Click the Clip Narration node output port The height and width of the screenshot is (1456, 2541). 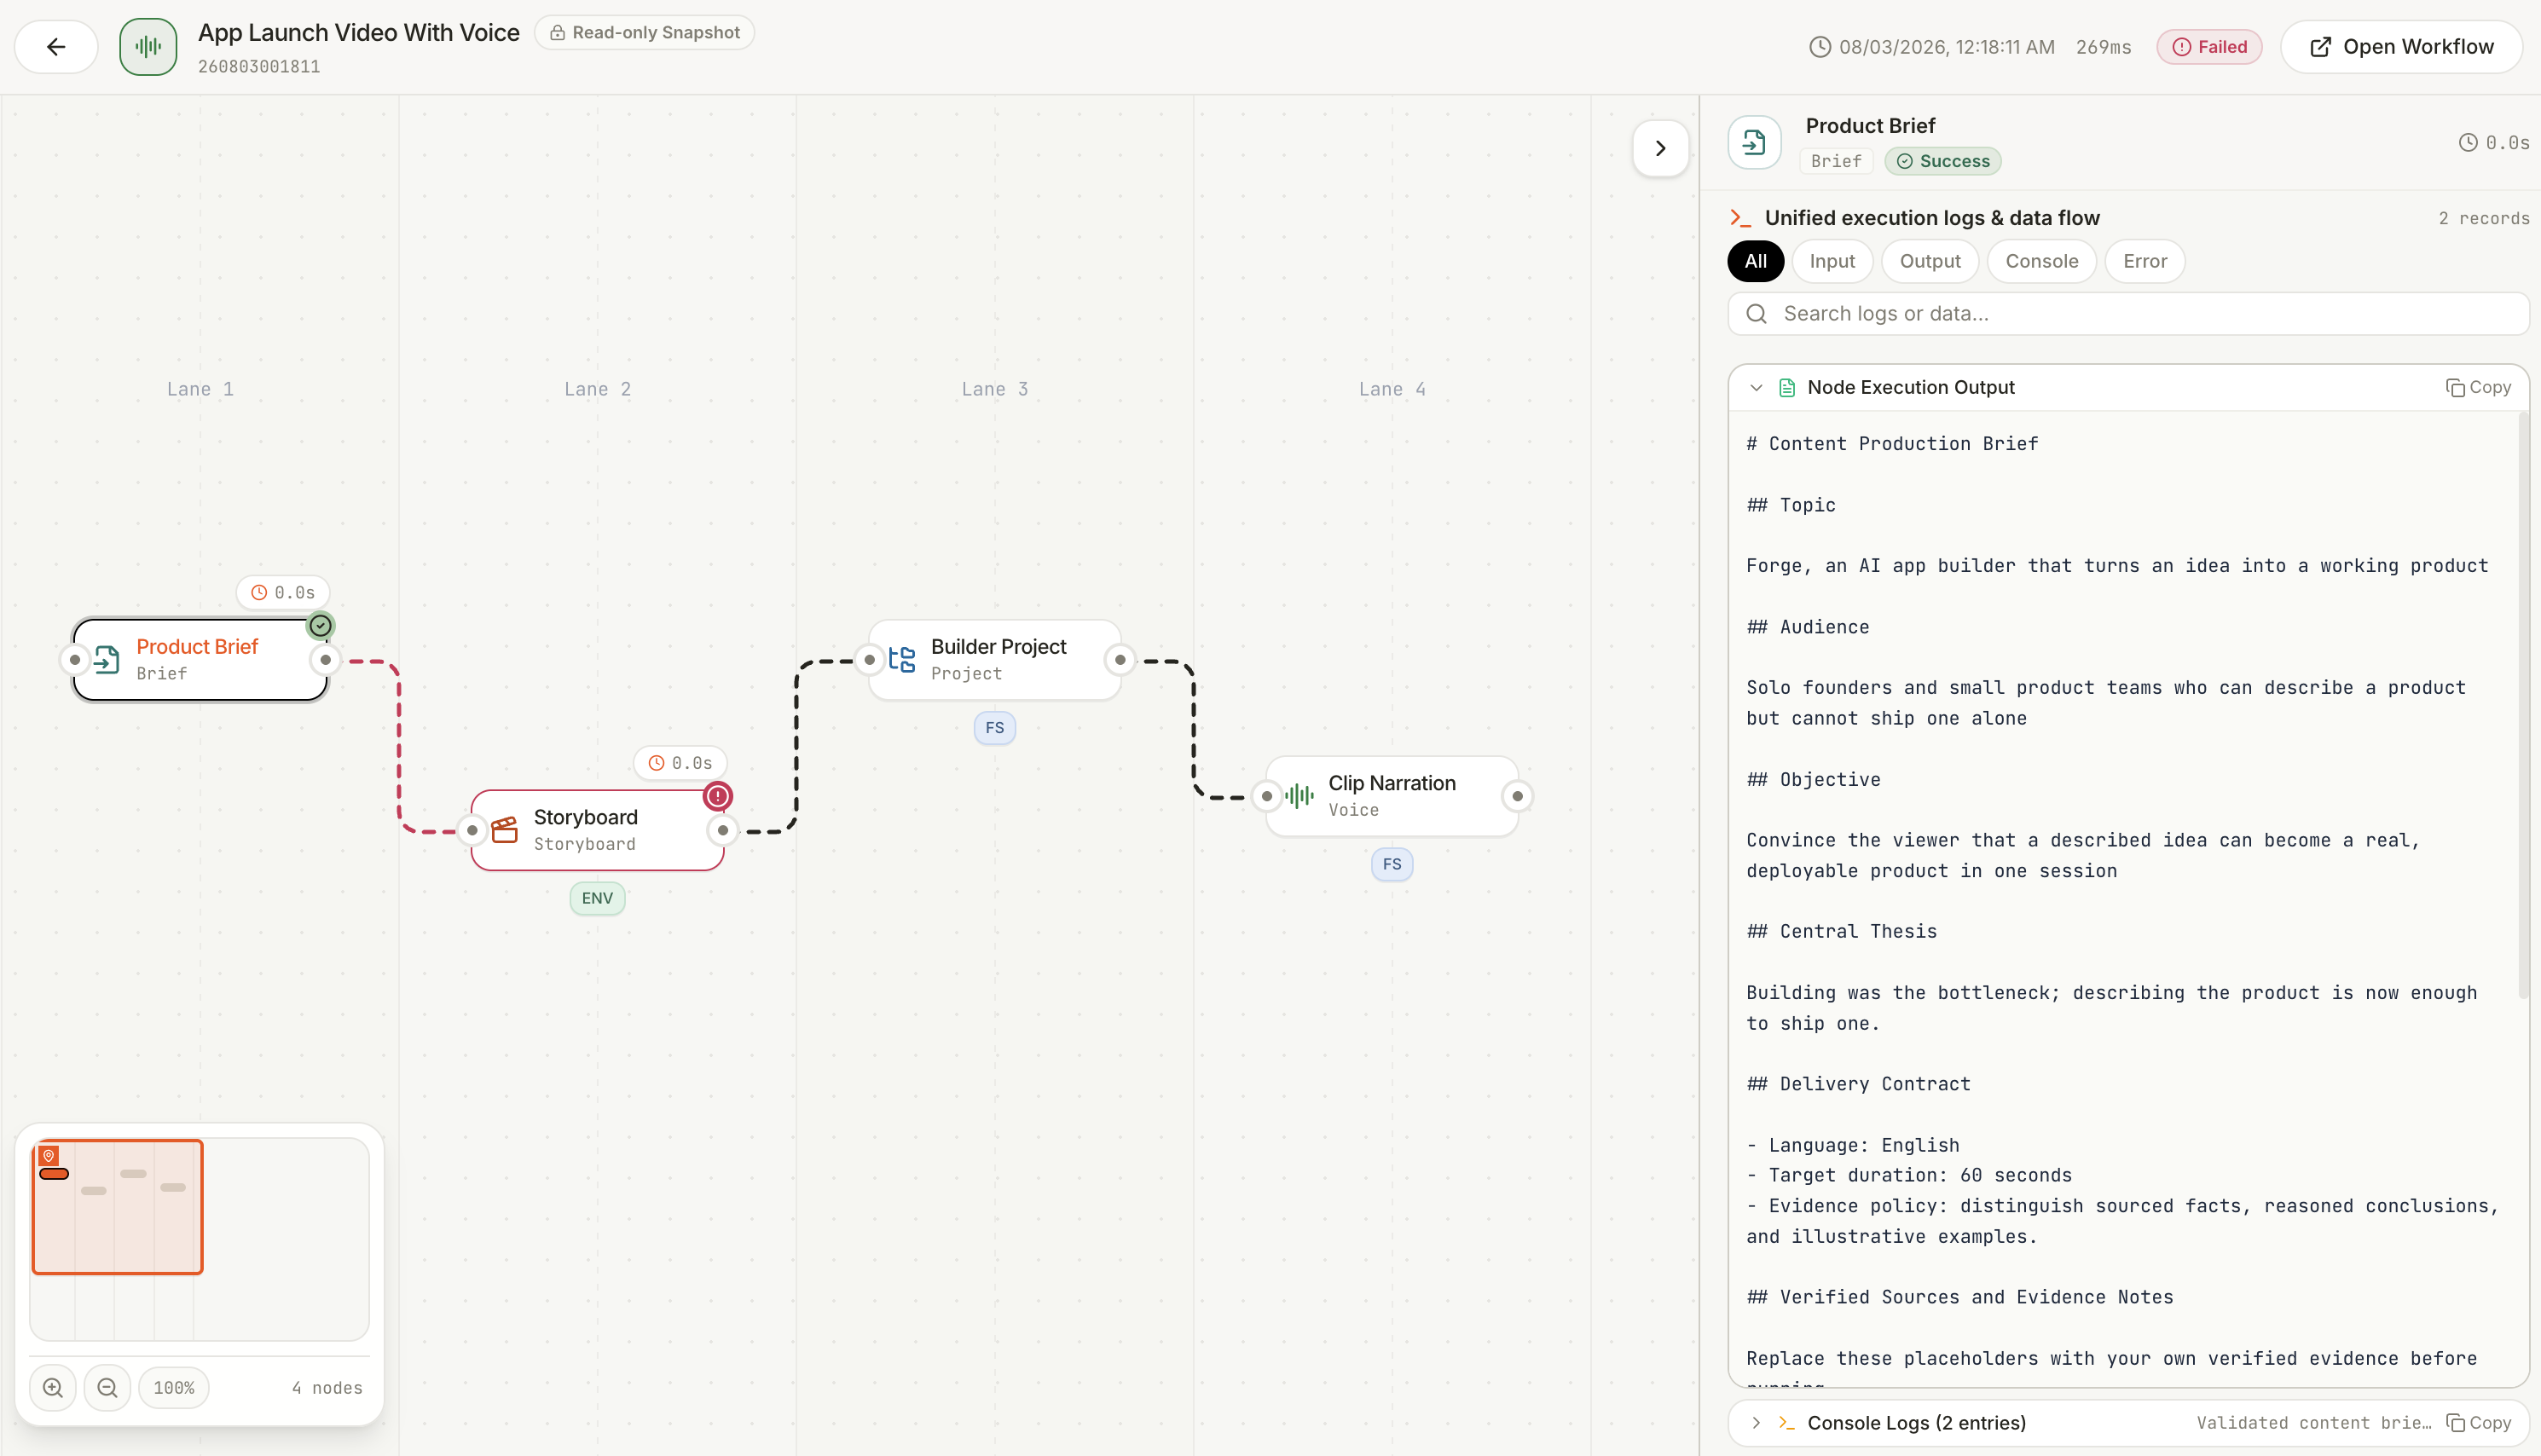click(x=1517, y=796)
